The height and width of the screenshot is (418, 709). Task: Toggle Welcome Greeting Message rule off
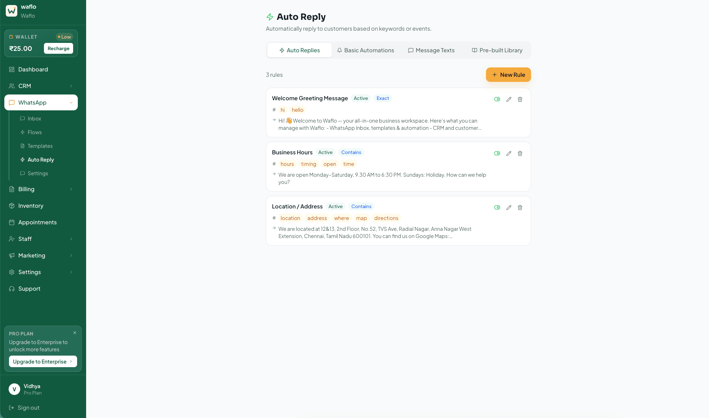point(497,99)
